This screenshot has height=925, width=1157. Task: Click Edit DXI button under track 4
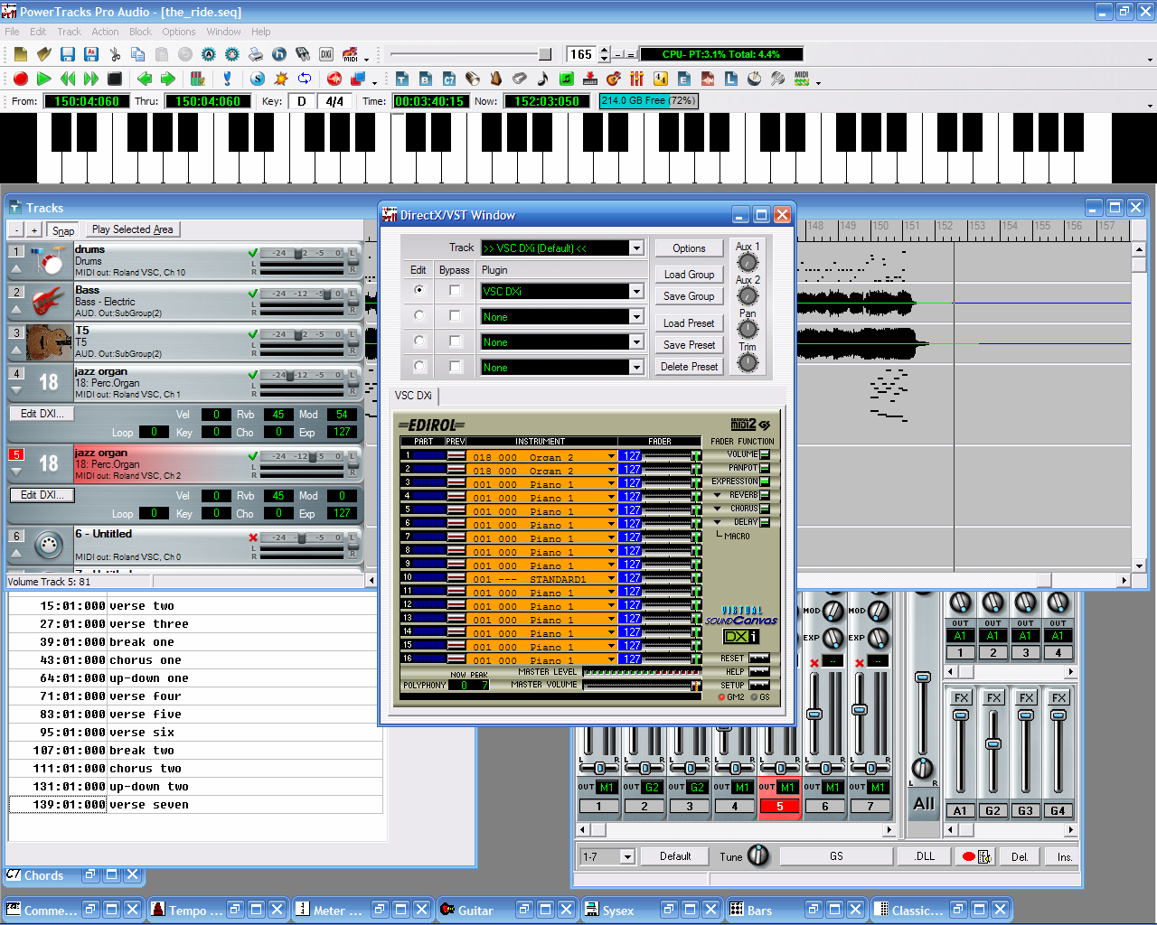(x=42, y=414)
